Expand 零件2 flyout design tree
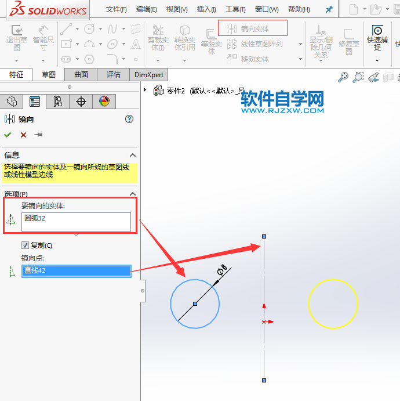This screenshot has width=400, height=401. click(x=145, y=90)
